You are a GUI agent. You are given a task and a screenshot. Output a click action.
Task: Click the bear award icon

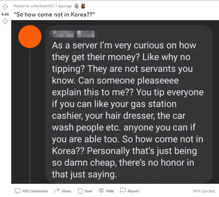point(83,6)
